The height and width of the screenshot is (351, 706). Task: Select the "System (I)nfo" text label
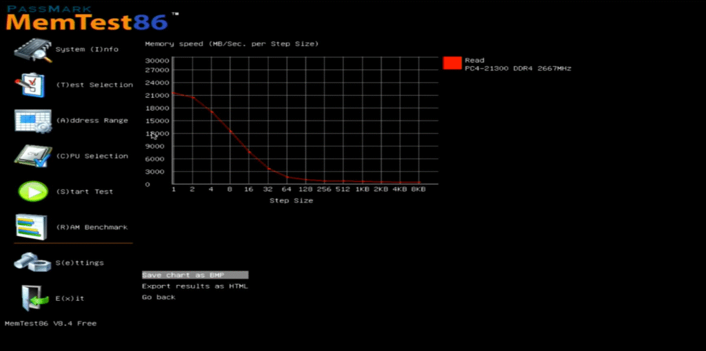(x=87, y=50)
